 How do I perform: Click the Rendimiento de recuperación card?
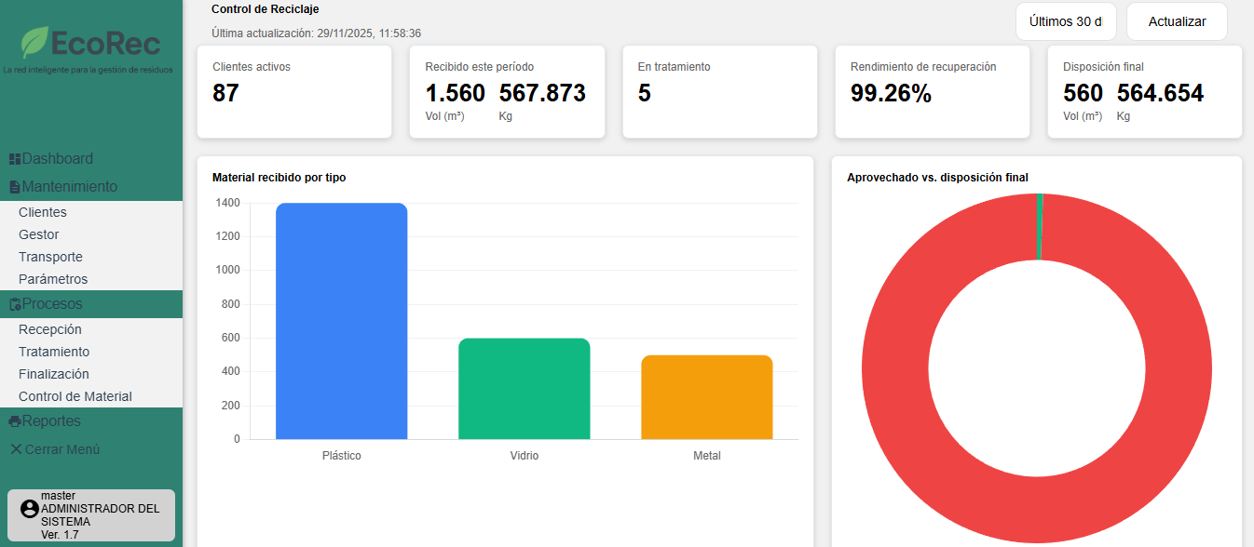click(932, 91)
